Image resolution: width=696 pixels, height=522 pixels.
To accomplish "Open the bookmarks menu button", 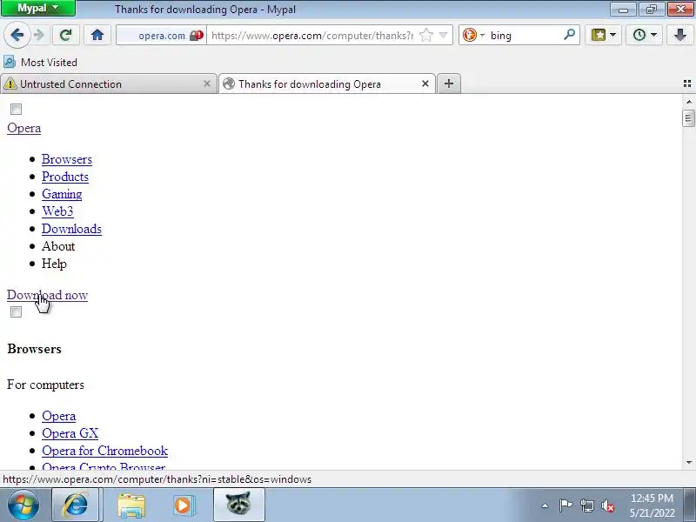I will click(x=603, y=35).
